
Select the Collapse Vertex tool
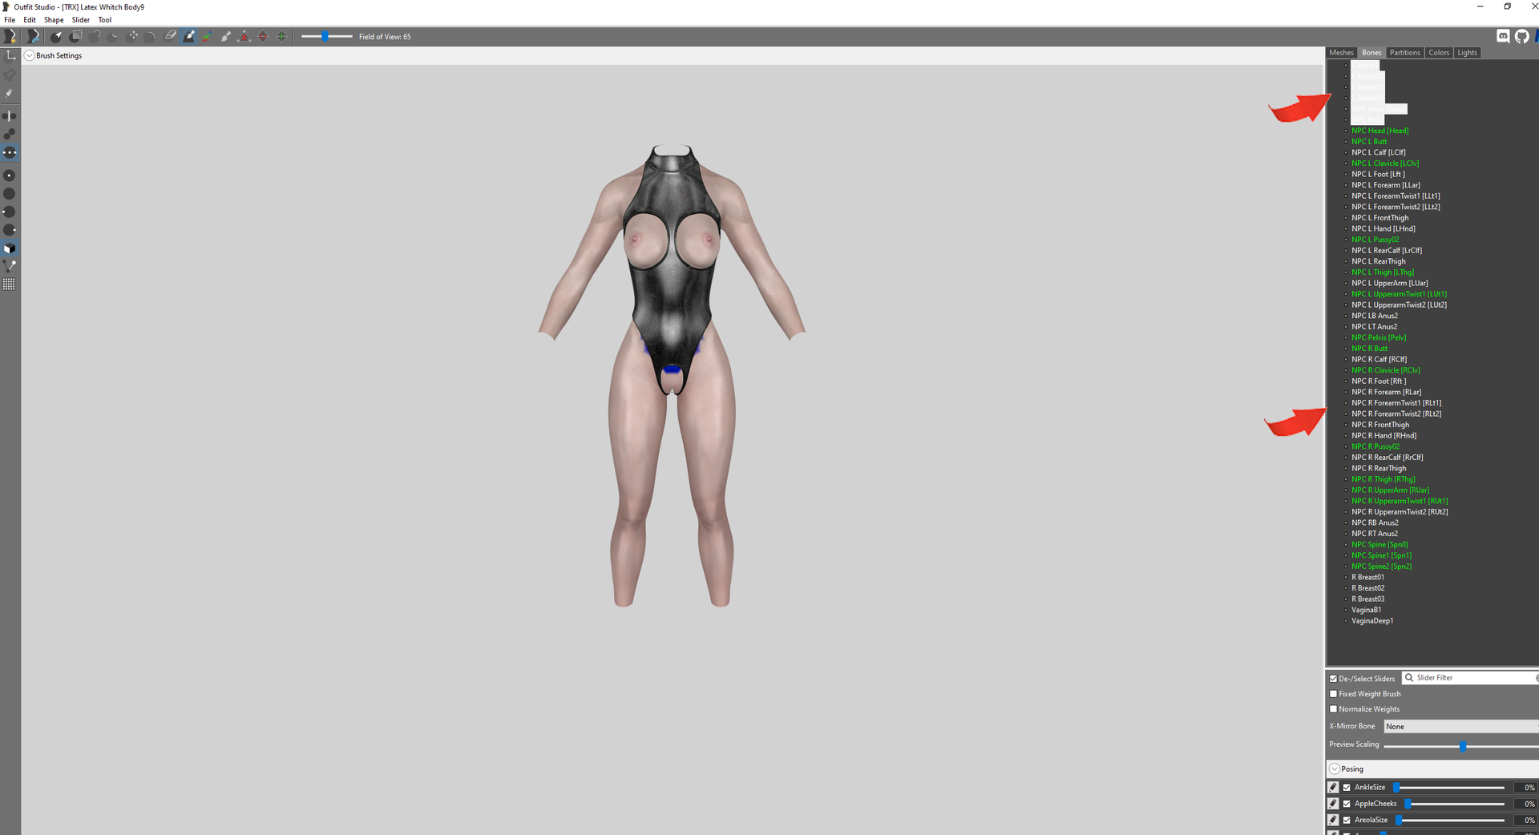244,36
